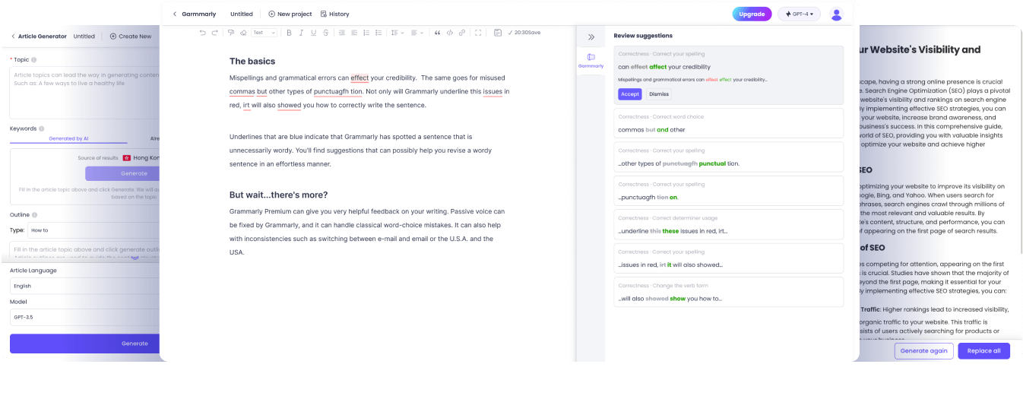Insert a bulleted list
This screenshot has width=1023, height=418.
[378, 33]
